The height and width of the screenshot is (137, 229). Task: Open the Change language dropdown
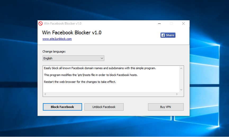click(73, 58)
